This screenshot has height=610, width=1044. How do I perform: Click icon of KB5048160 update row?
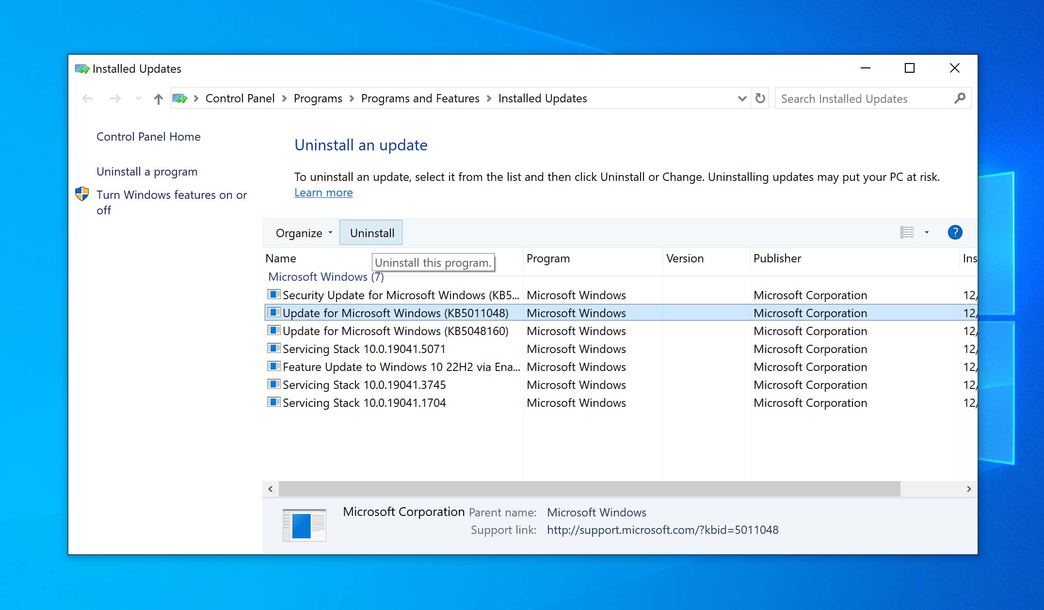(x=273, y=330)
